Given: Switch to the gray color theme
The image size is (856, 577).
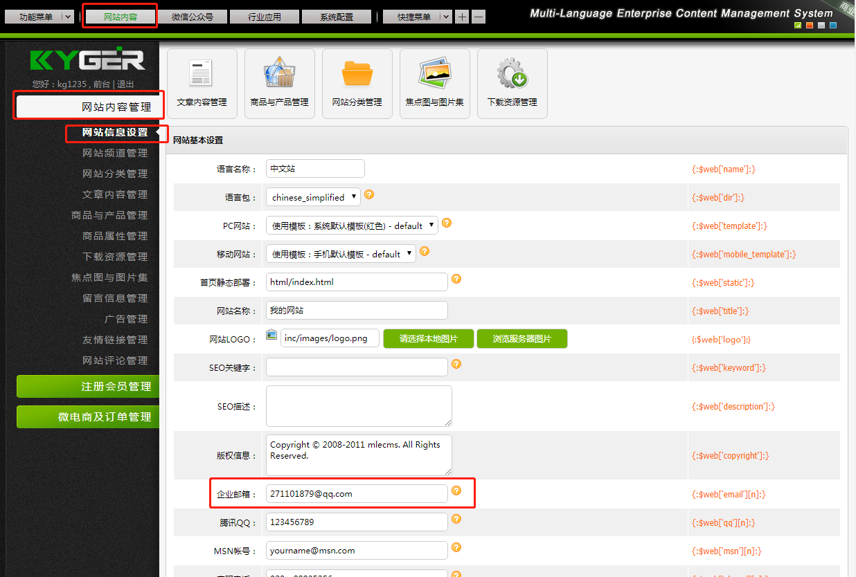Looking at the screenshot, I should coord(821,26).
